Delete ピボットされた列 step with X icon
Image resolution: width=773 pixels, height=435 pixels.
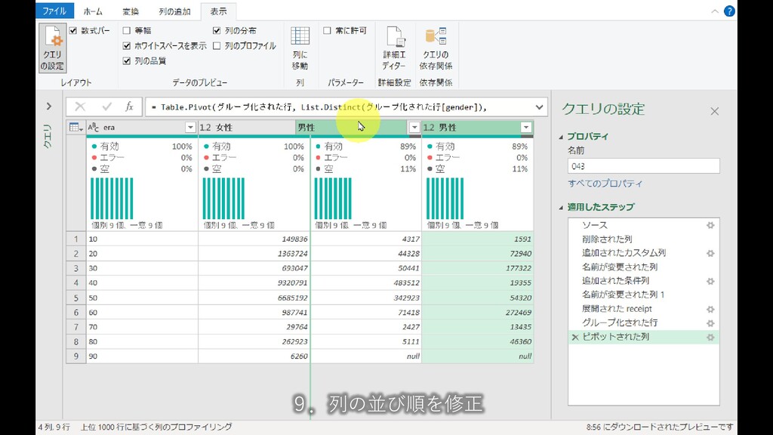575,337
